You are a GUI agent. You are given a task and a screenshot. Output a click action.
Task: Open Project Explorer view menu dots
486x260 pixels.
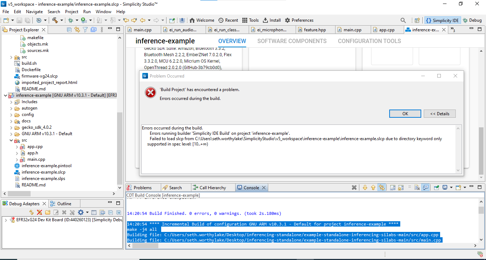click(102, 30)
